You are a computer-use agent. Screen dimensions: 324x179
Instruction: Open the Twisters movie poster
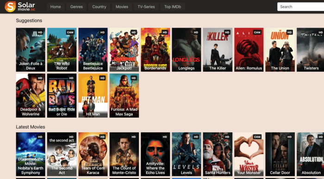[x=311, y=50]
